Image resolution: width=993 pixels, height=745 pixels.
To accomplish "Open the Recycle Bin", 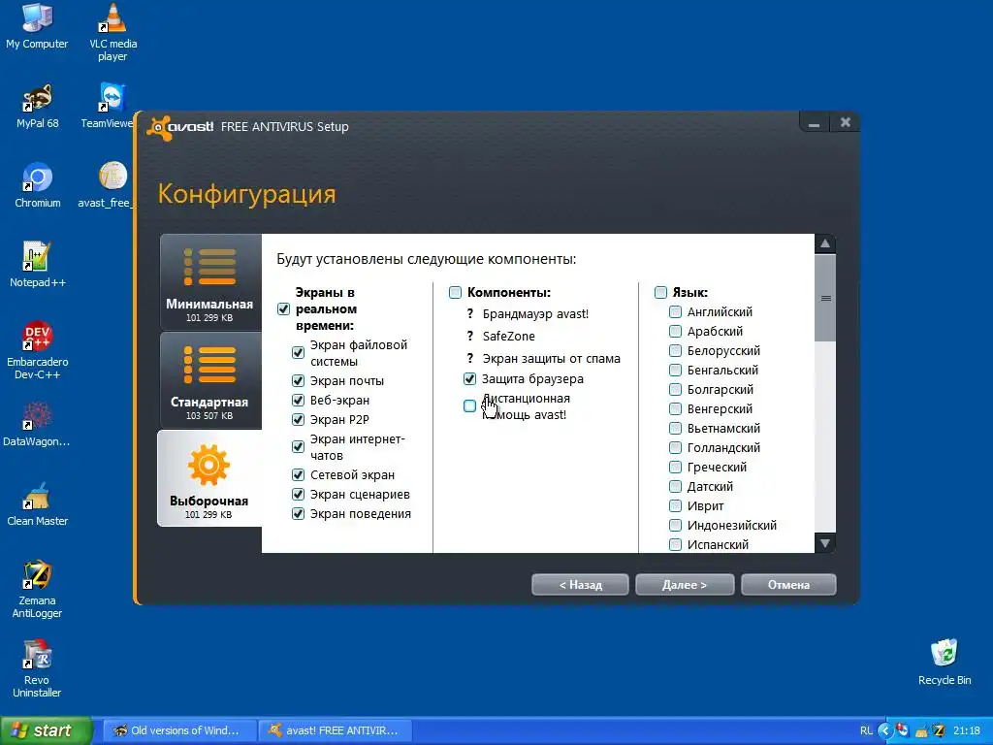I will [945, 662].
